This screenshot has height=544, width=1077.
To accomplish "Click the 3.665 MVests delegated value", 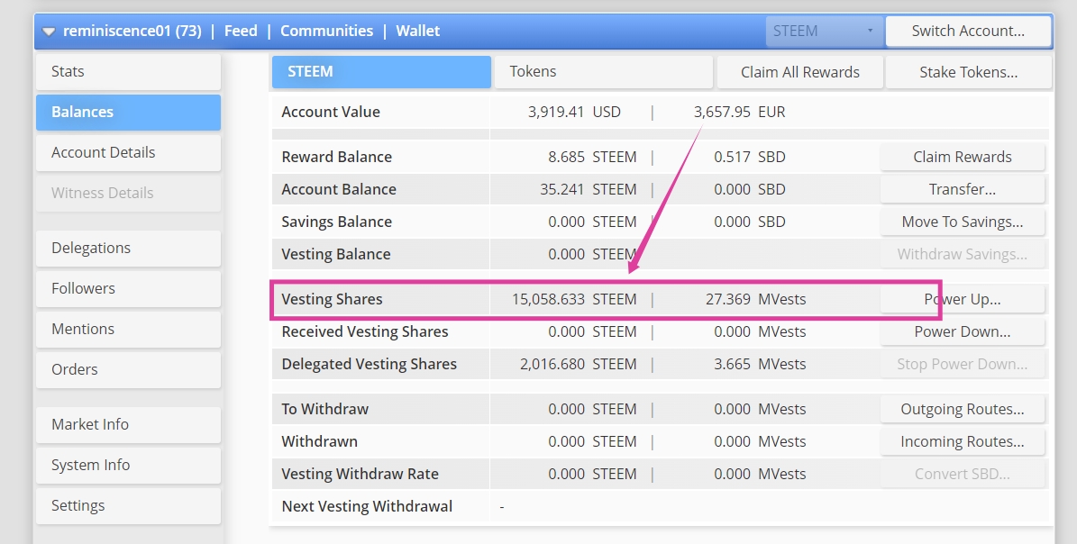I will coord(760,364).
